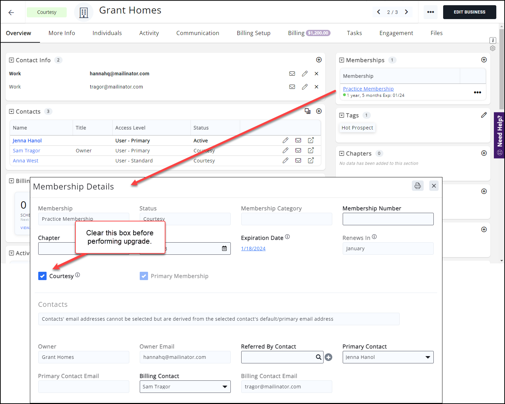This screenshot has height=404, width=505.
Task: Open the Practice Membership link
Action: tap(368, 89)
